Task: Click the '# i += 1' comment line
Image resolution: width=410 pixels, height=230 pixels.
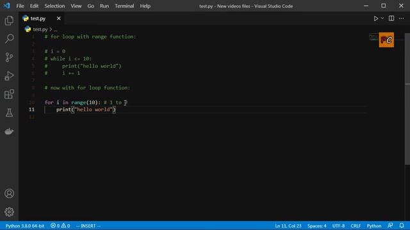Action: coord(62,73)
